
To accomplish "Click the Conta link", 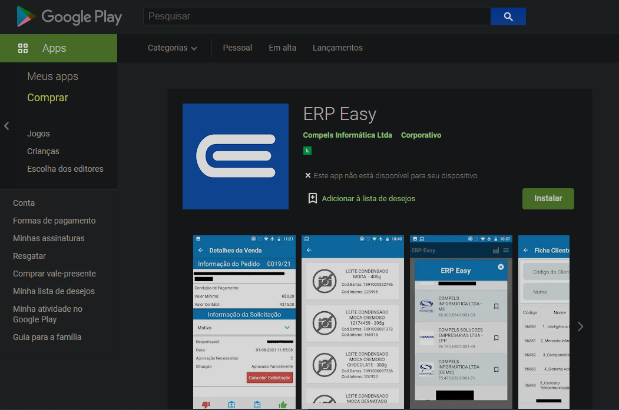I will pos(24,203).
